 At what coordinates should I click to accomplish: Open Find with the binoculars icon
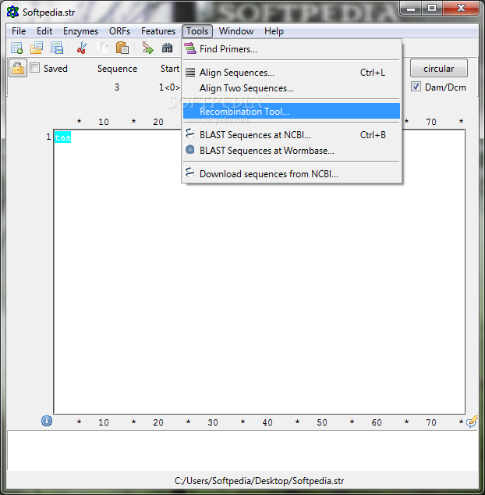(167, 48)
